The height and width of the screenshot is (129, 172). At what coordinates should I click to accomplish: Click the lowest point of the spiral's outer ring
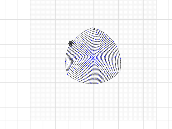coord(92,83)
